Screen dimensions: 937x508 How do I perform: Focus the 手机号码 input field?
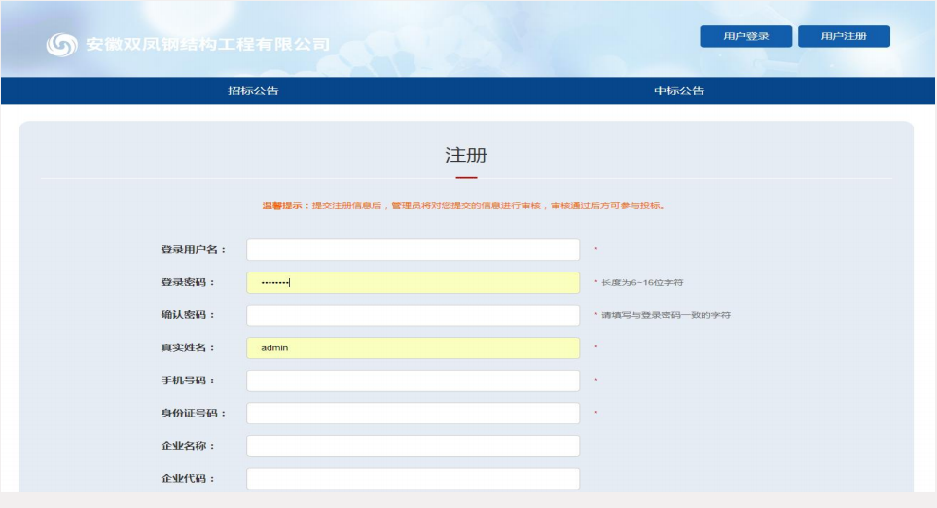coord(413,381)
